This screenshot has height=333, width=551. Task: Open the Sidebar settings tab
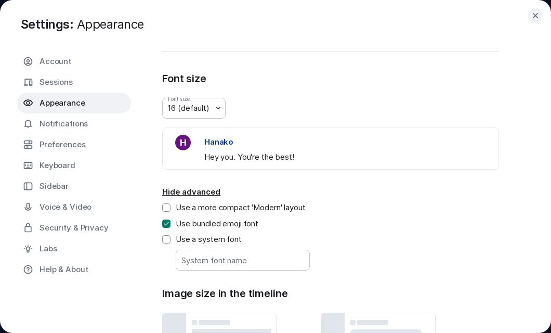[54, 186]
